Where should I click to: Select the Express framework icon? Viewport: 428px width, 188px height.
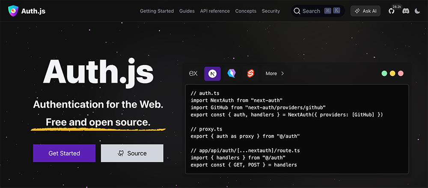coord(193,74)
